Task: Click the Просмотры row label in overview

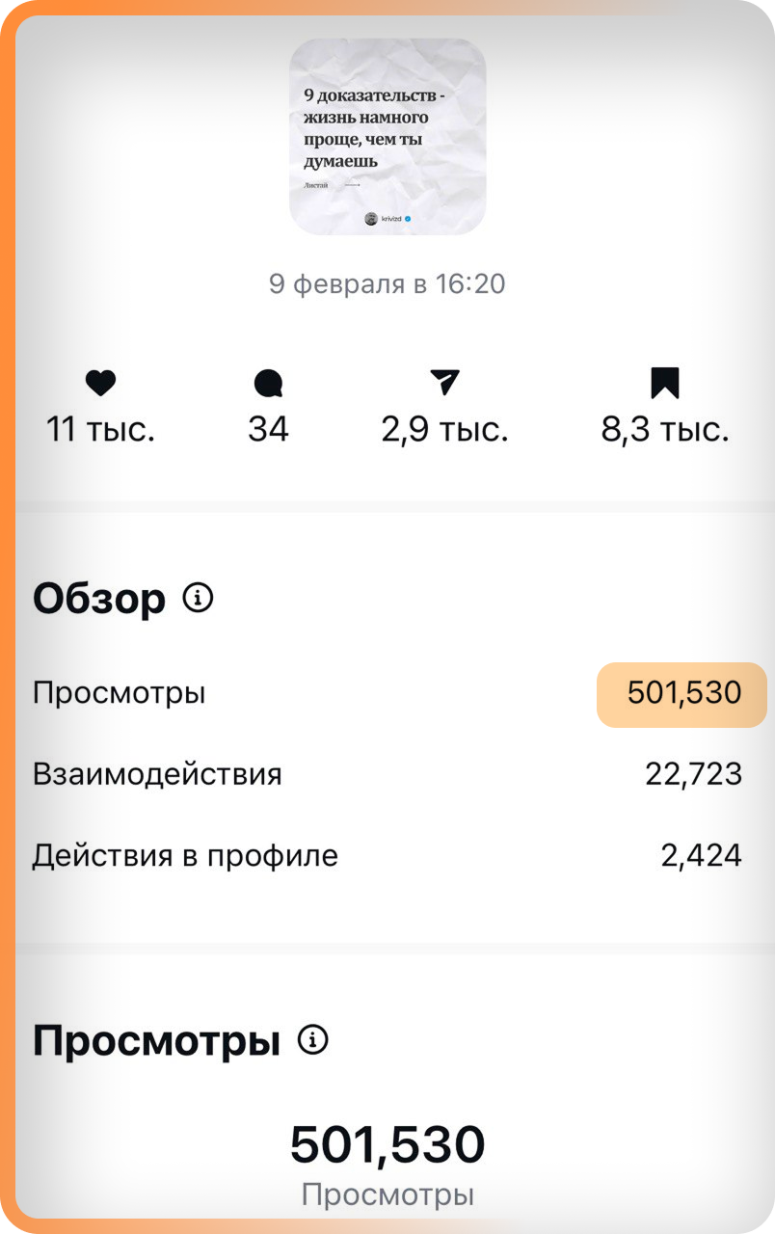Action: click(120, 693)
